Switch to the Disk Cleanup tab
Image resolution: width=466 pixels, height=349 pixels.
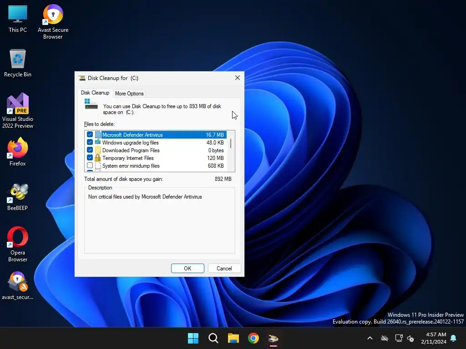[95, 93]
